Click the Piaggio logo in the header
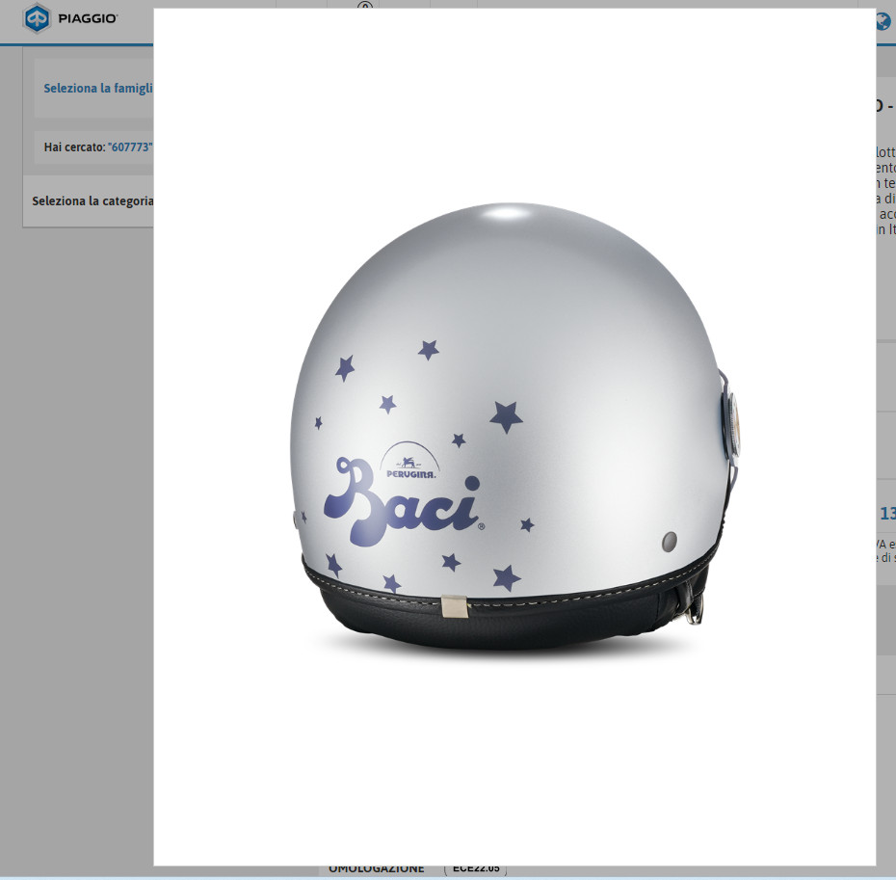 [70, 18]
